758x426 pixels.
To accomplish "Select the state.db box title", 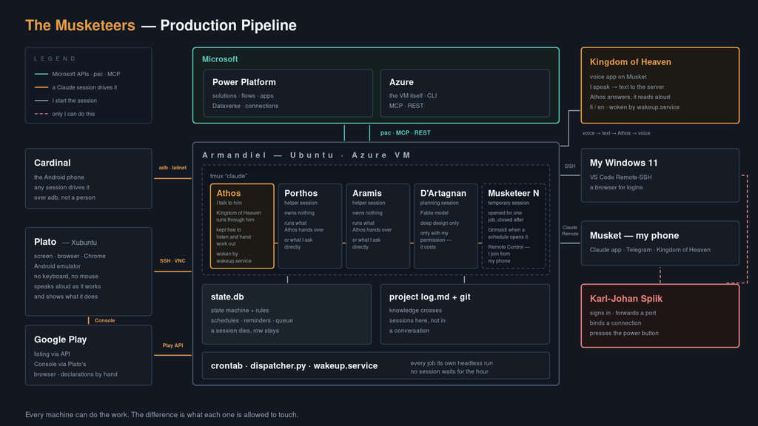I will pyautogui.click(x=227, y=297).
